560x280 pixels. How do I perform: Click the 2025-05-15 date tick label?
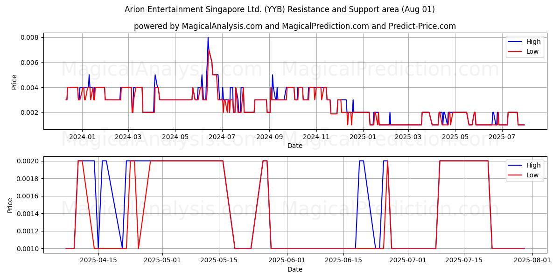click(219, 260)
